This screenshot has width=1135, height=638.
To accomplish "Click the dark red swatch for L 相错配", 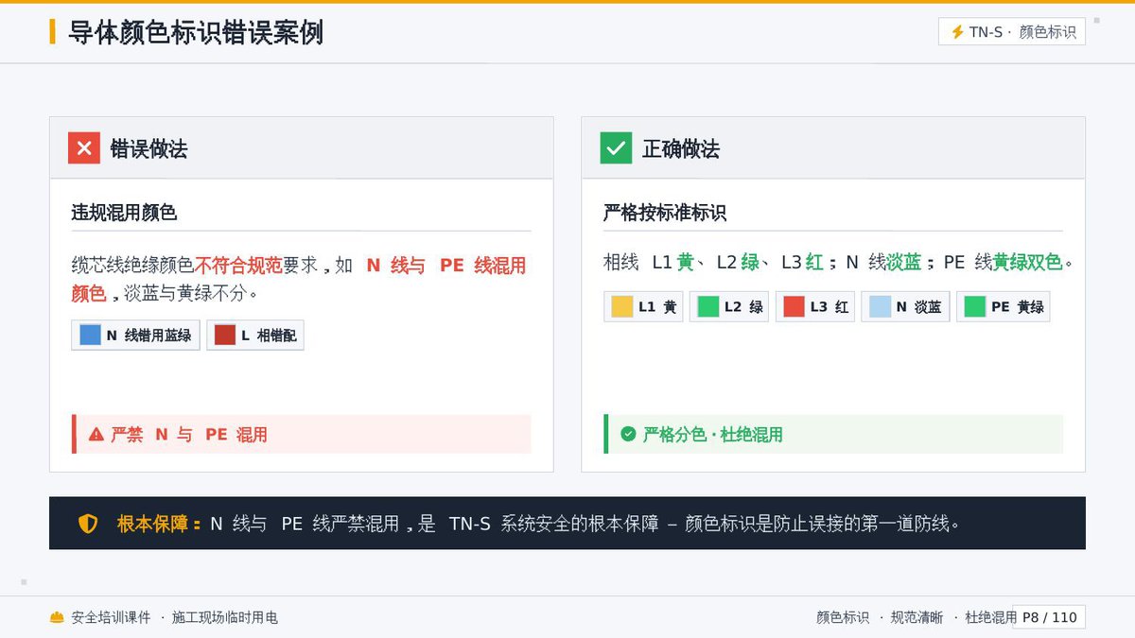I will (x=225, y=335).
